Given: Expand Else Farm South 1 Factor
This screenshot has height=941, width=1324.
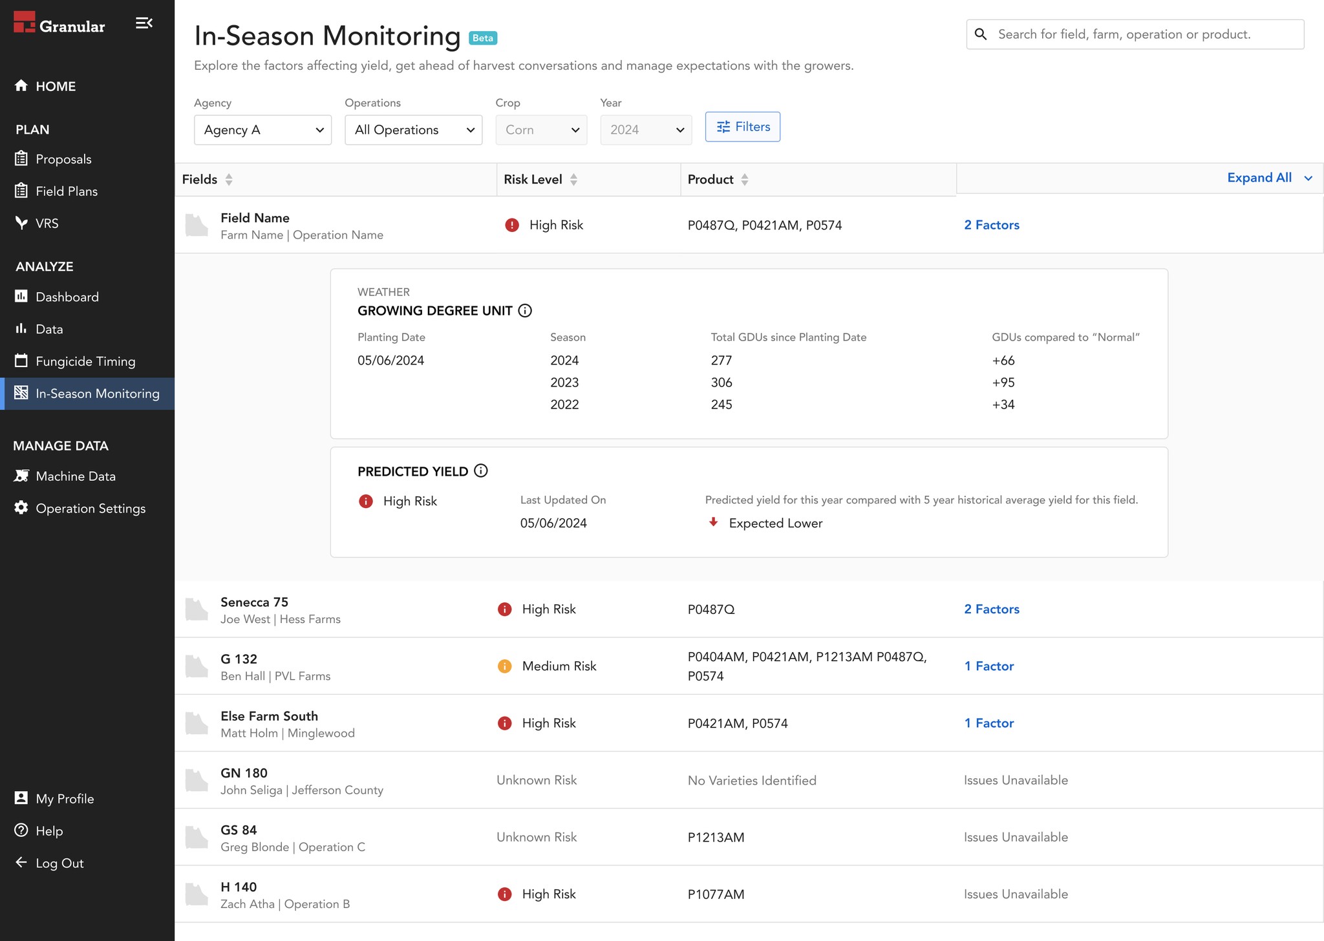Looking at the screenshot, I should [989, 723].
